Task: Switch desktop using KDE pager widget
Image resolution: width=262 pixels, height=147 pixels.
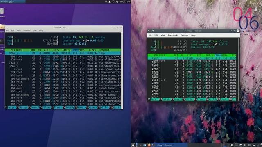Action: point(225,145)
